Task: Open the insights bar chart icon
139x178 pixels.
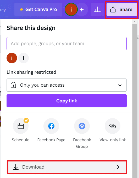Action: click(x=97, y=9)
